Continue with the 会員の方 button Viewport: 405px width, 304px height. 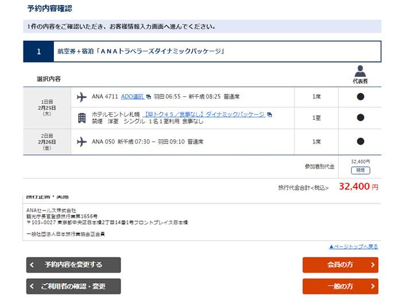coord(340,265)
